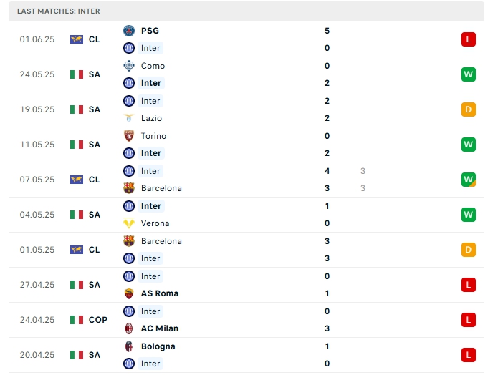Open the Barcelona team link on 01.05.25
This screenshot has height=375, width=493.
(x=161, y=241)
